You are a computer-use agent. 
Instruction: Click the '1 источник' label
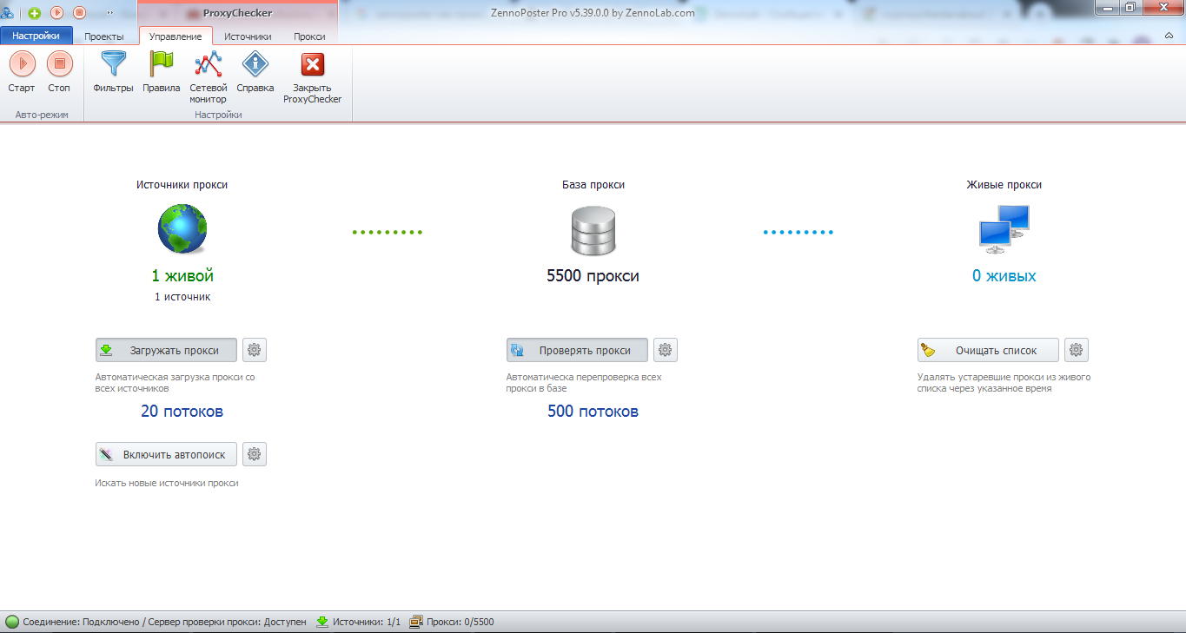click(x=182, y=297)
